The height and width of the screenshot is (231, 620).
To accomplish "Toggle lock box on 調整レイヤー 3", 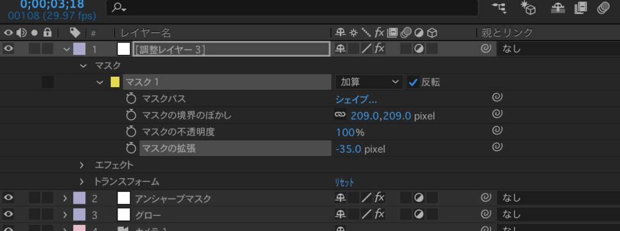I will click(48, 49).
